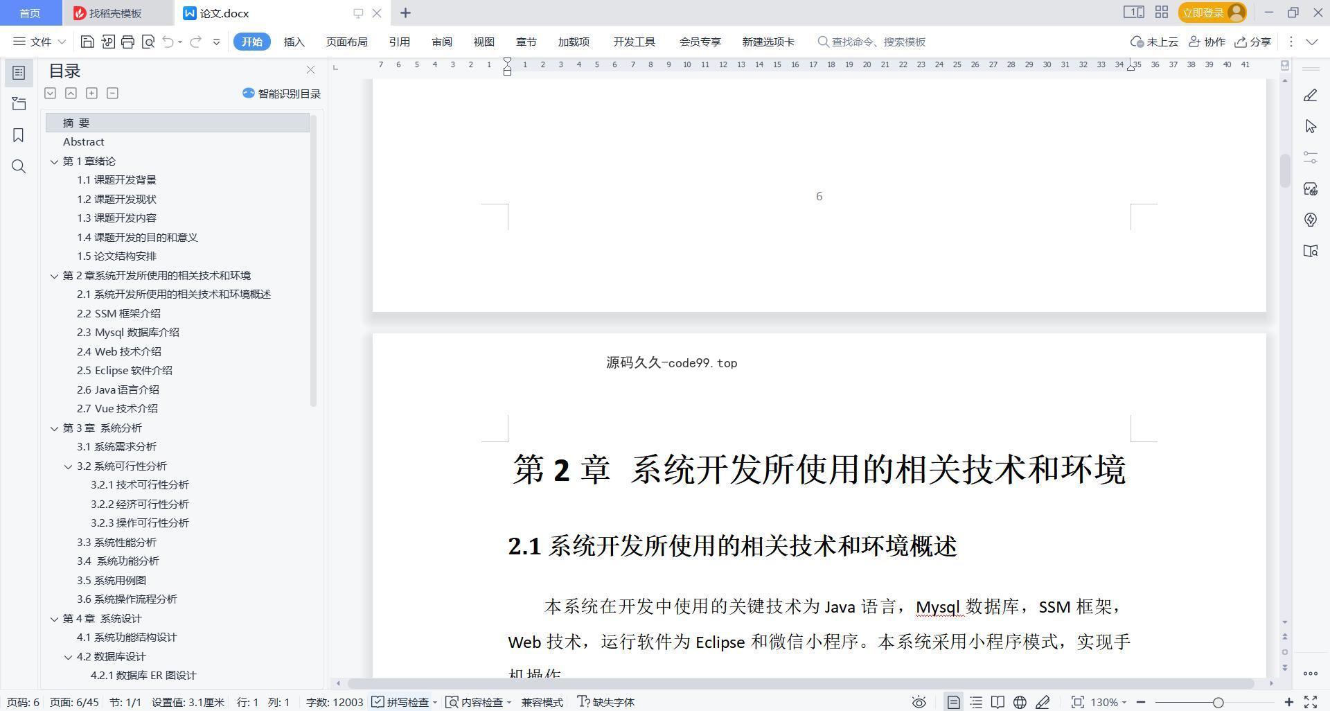The height and width of the screenshot is (711, 1330).
Task: Collapse 第 3 章 系统分析 node
Action: click(x=54, y=428)
